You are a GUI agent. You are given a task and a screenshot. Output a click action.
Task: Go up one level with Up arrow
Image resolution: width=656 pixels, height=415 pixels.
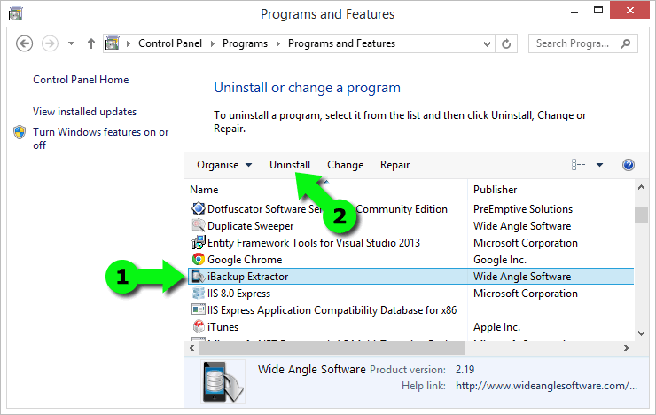(90, 43)
